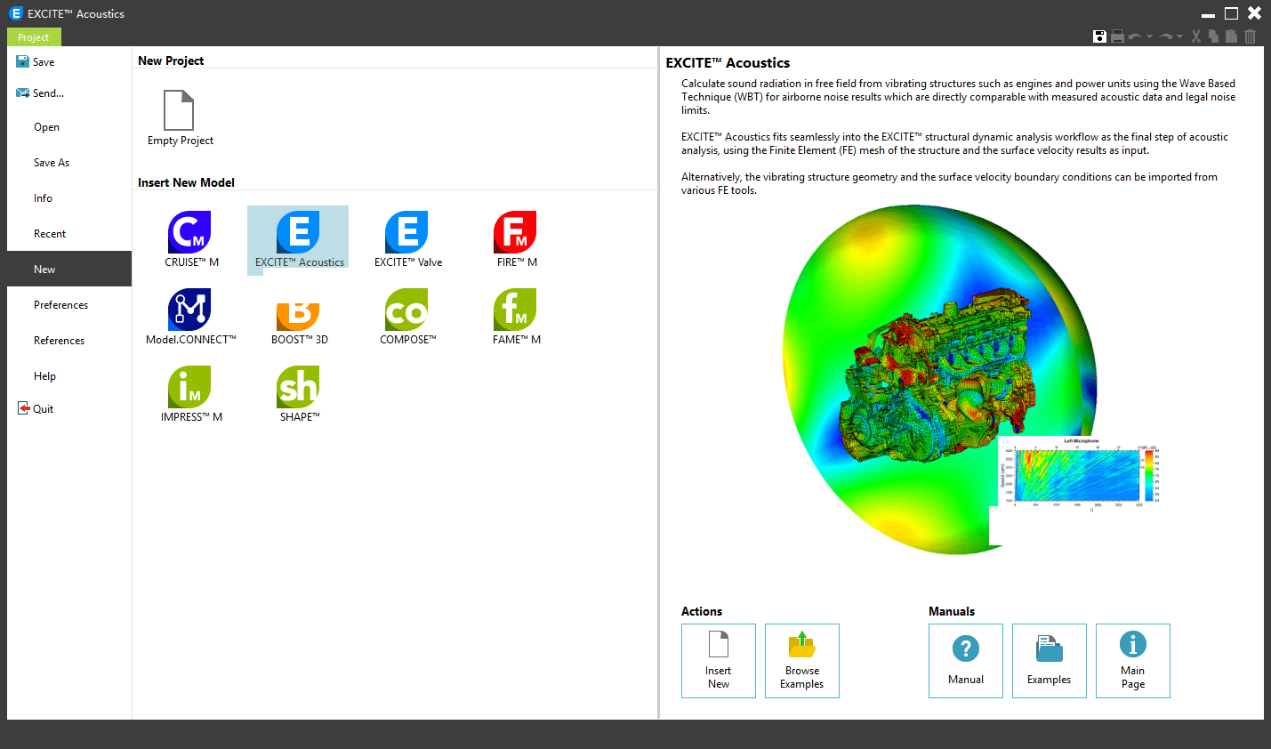Click the EXCITE Acoustics description heading
1271x749 pixels.
[728, 63]
